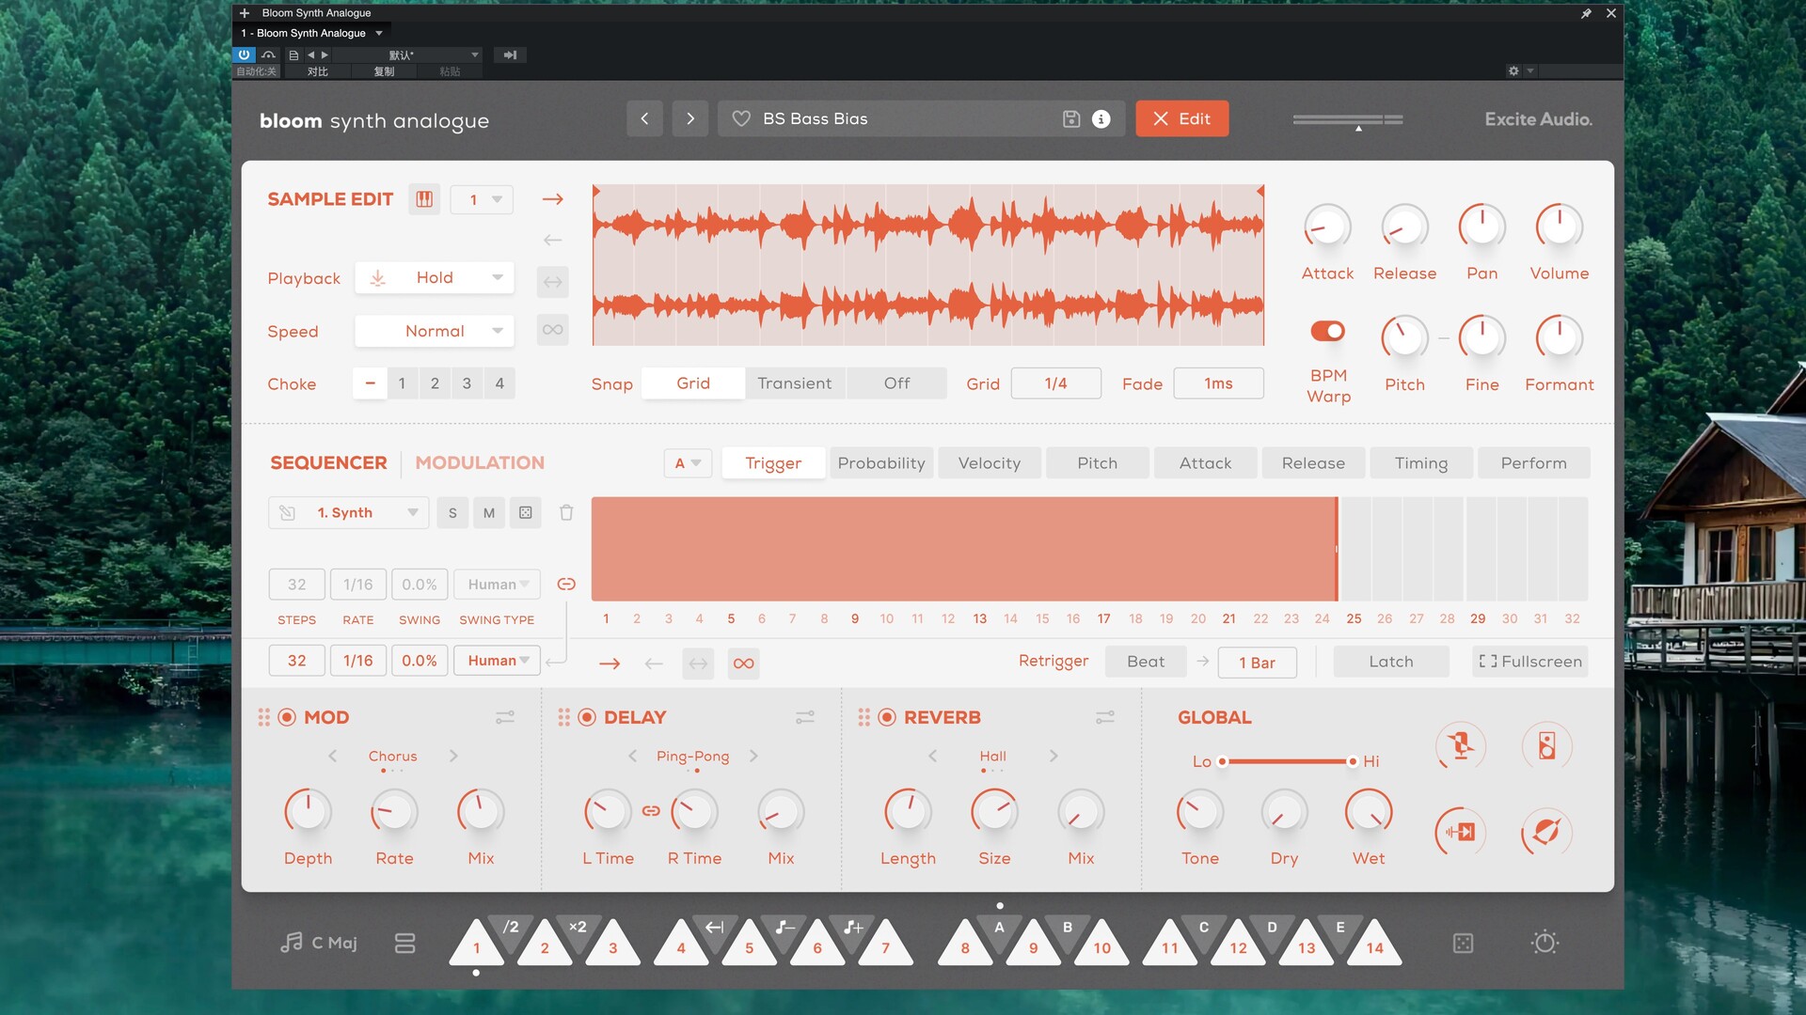This screenshot has width=1806, height=1015.
Task: Set sequencer direction to backward arrow
Action: tap(654, 664)
